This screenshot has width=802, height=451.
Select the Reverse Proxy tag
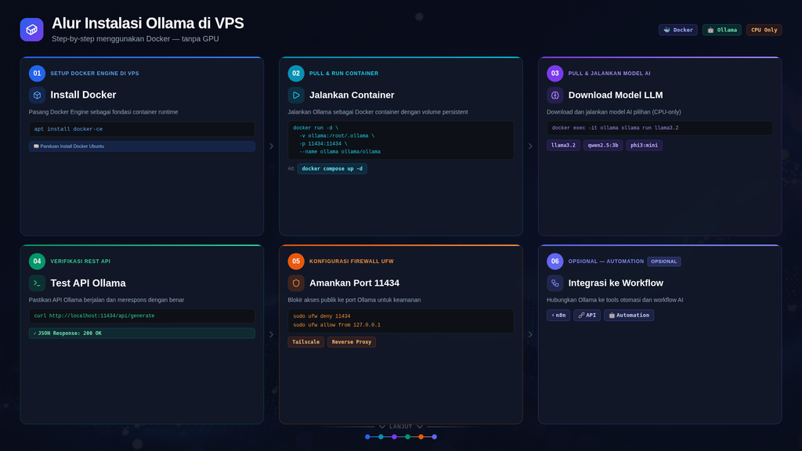point(352,341)
